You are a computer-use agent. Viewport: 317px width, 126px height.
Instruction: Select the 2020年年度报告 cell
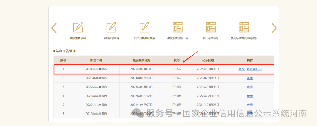click(96, 105)
